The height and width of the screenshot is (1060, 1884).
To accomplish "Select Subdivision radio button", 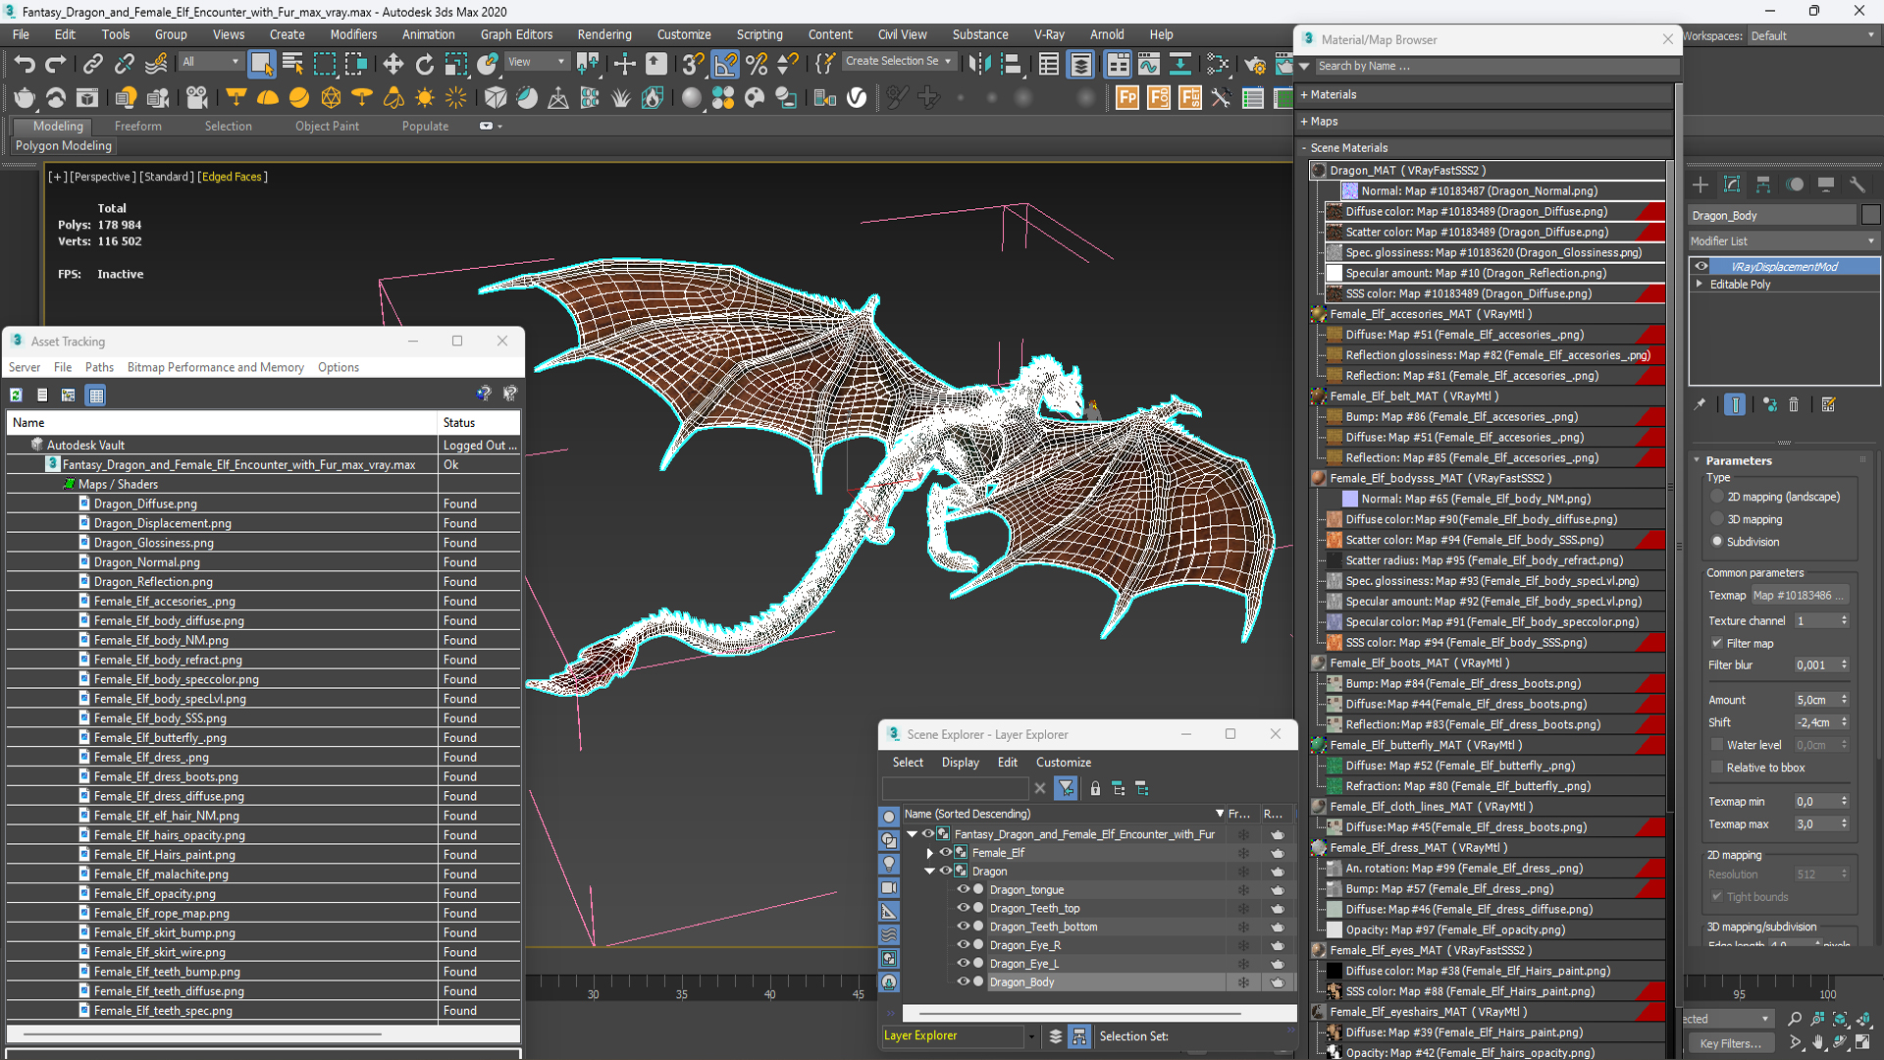I will [x=1717, y=542].
